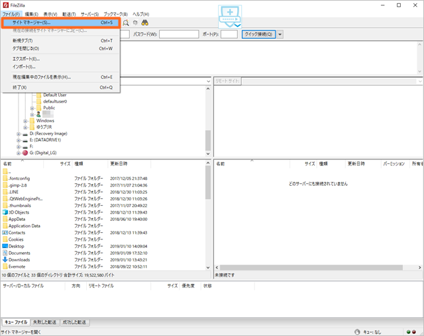Choose エクスポート(E) from File menu
The height and width of the screenshot is (336, 424).
[26, 59]
